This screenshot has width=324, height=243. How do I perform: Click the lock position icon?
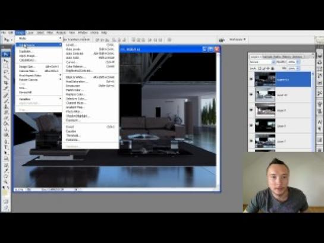(268, 68)
